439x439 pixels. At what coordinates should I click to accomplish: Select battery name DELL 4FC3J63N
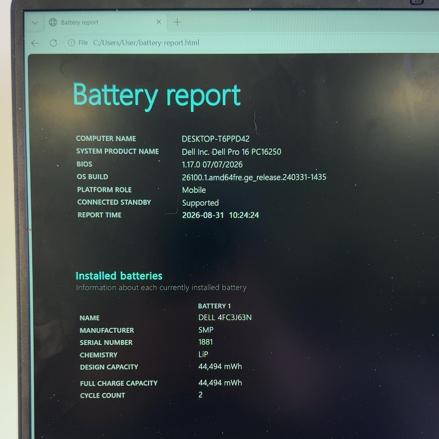coord(225,317)
